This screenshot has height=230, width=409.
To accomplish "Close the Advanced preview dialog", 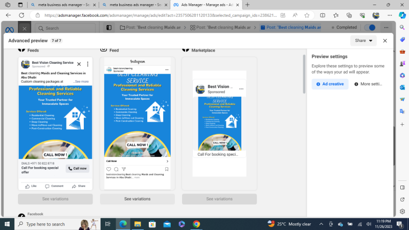I will (x=385, y=41).
